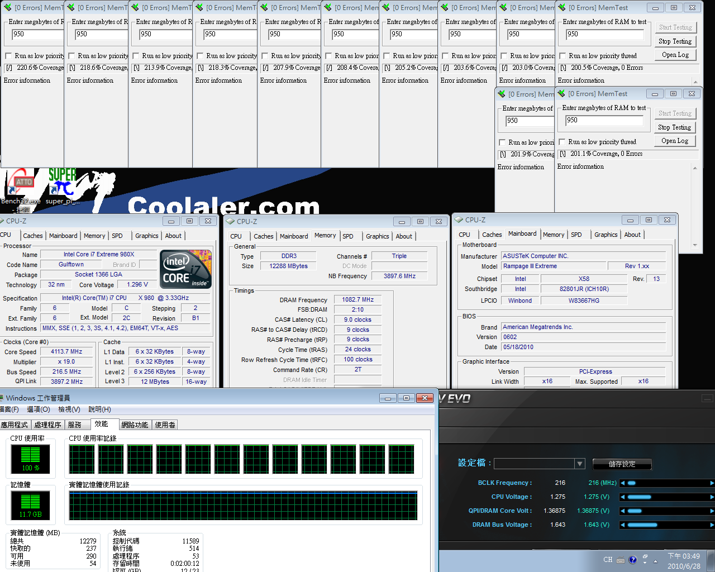Image resolution: width=715 pixels, height=572 pixels.
Task: Open About tab in CPU-Z Memory window
Action: click(404, 236)
